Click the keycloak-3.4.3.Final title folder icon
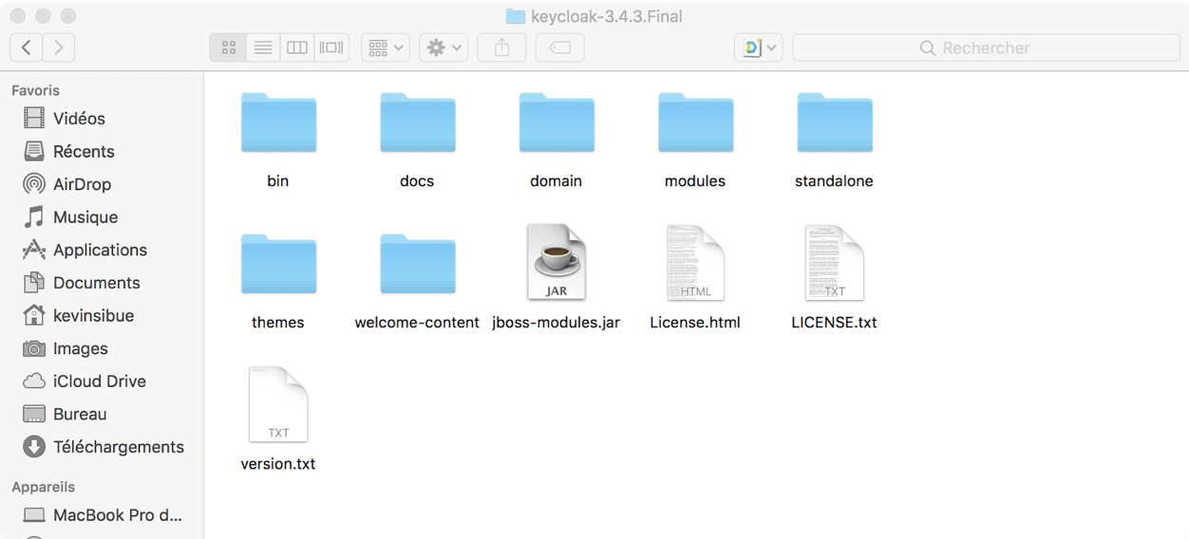This screenshot has width=1189, height=539. coord(516,16)
